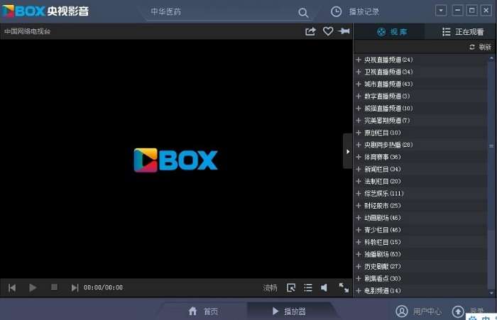The image size is (497, 320).
Task: Open the mini-window popout icon
Action: tap(291, 287)
